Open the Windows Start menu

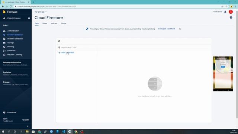click(3, 131)
